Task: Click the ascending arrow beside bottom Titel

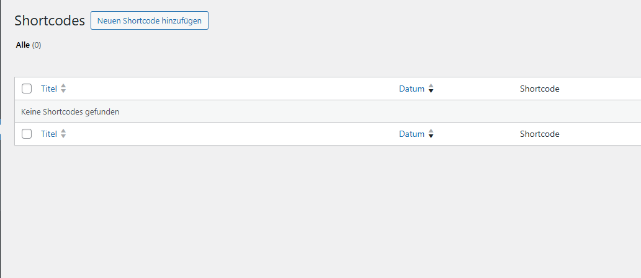Action: [63, 131]
